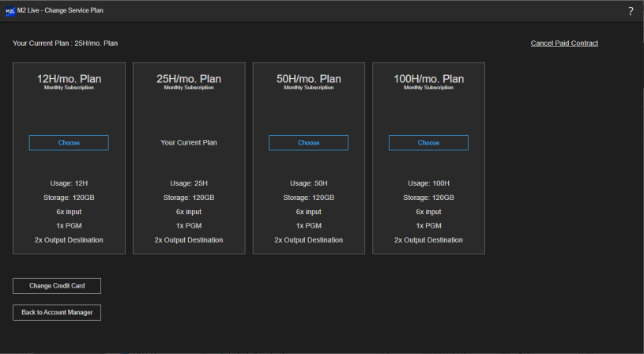The image size is (644, 354).
Task: Click '2x Output Destination' in 25H plan card
Action: pos(189,240)
